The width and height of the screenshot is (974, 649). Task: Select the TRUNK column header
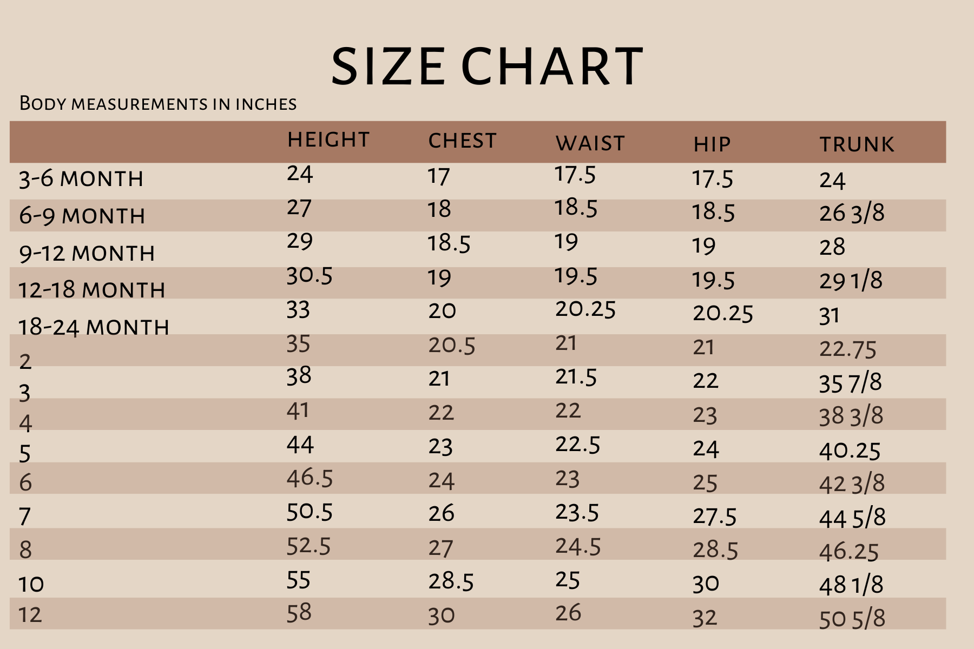click(857, 144)
